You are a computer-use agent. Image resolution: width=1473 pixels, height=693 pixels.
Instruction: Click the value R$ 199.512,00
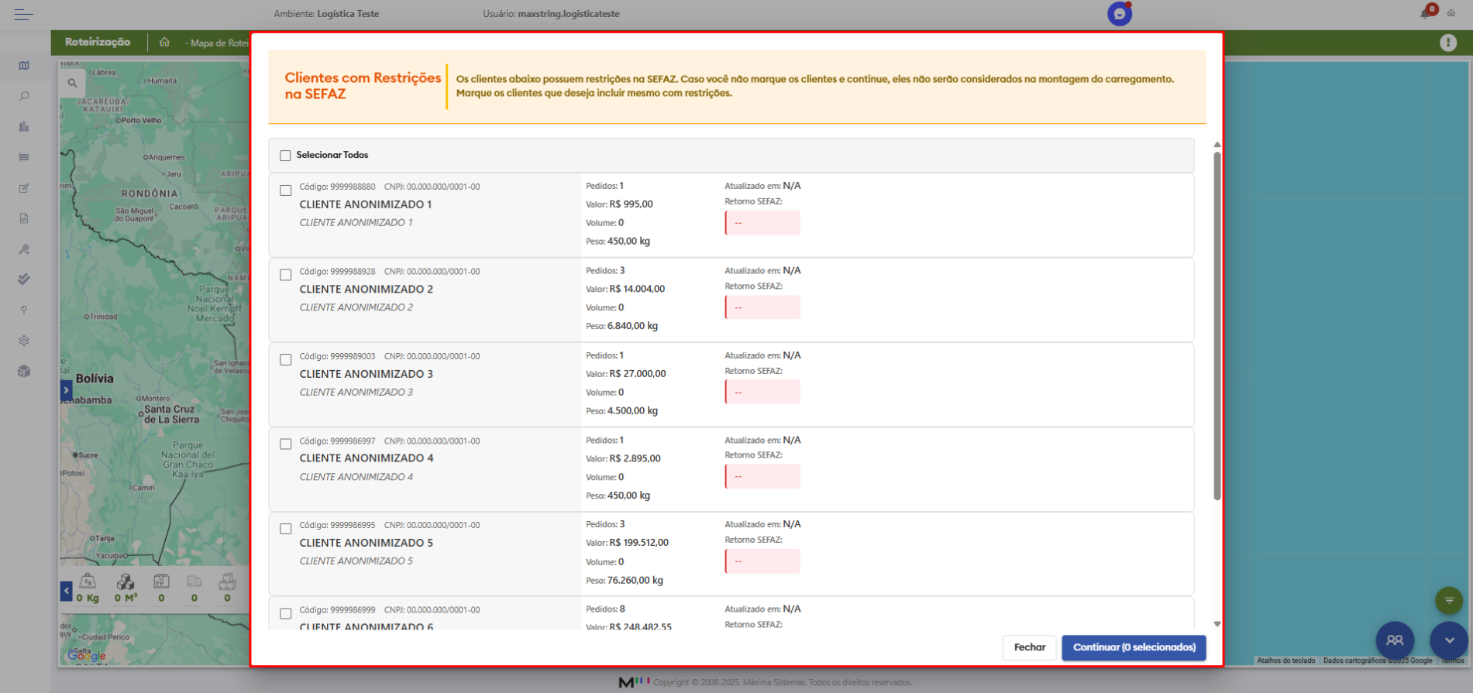pyautogui.click(x=639, y=543)
